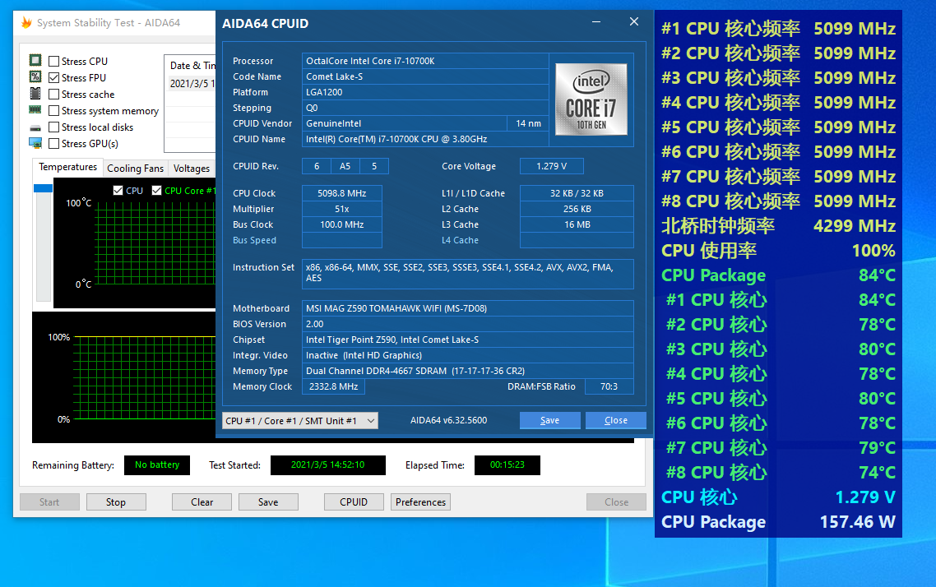Click the AIDA64 v6.32.5600 version label
The width and height of the screenshot is (936, 587).
point(448,420)
